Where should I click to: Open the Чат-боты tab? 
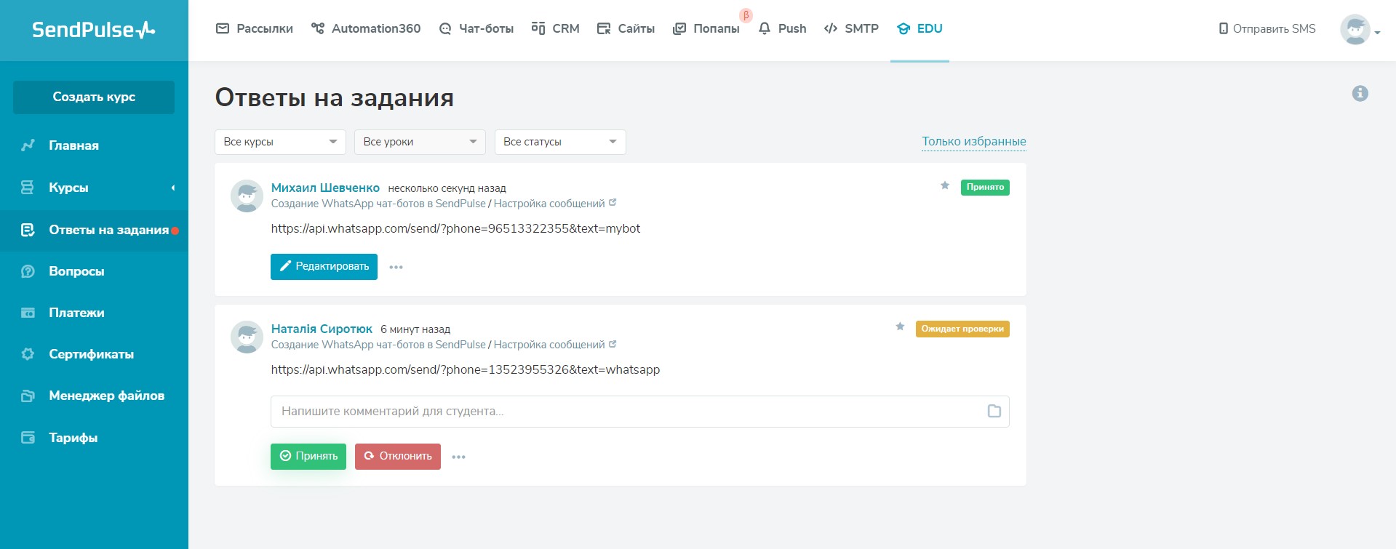click(476, 29)
